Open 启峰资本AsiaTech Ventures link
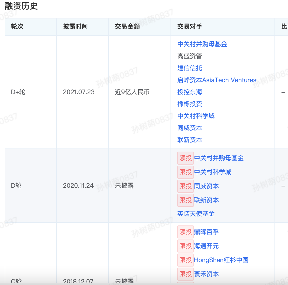Image resolution: width=288 pixels, height=285 pixels. pos(217,80)
